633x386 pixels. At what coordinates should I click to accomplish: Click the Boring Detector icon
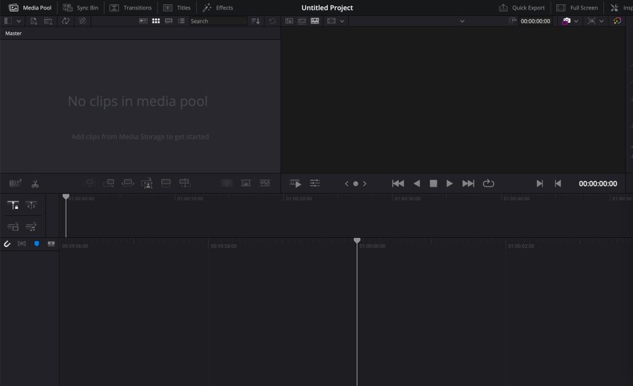[x=16, y=184]
